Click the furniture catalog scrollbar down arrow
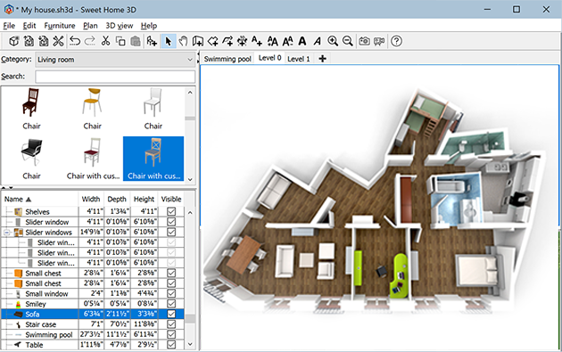 pos(190,179)
